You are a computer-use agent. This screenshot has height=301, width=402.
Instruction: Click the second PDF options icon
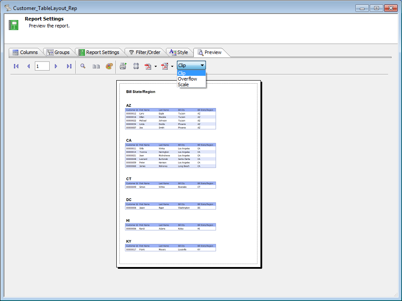point(165,66)
